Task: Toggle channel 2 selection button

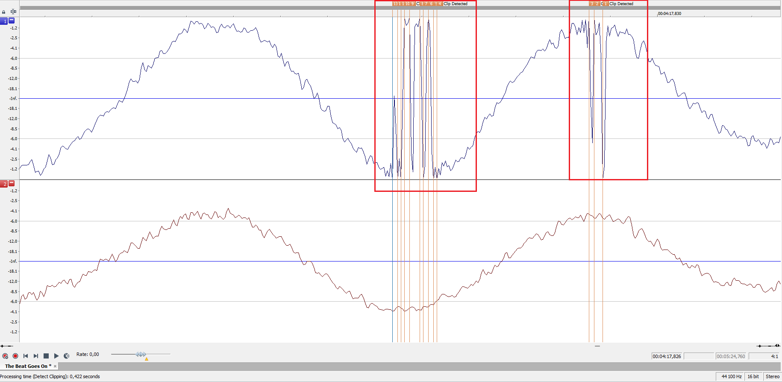Action: [4, 184]
